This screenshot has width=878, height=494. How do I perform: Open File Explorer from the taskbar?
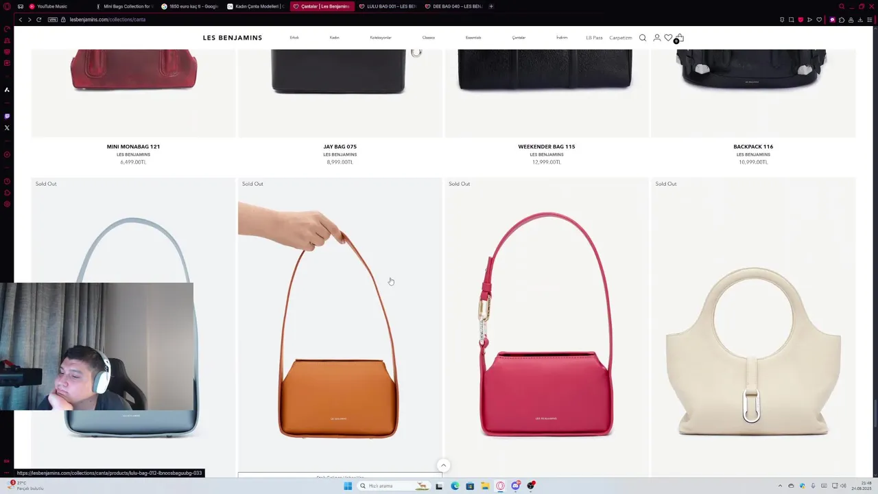(x=485, y=486)
